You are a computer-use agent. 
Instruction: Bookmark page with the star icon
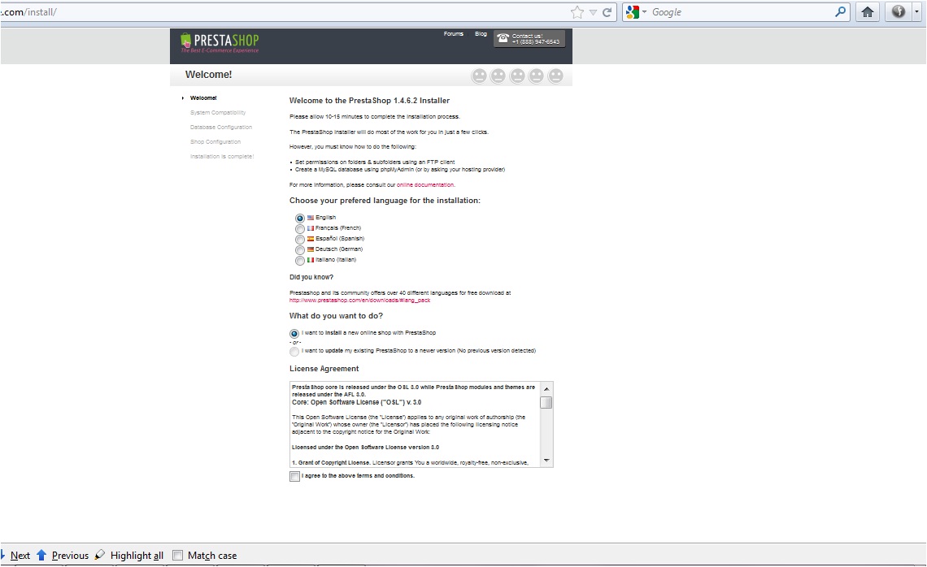click(577, 12)
